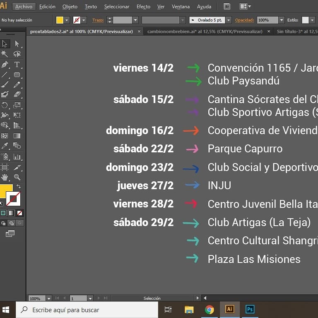Enable Draw Normal mode
The height and width of the screenshot is (318, 318).
click(x=3, y=223)
